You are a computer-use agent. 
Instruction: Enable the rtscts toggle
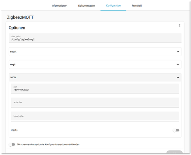click(176, 130)
